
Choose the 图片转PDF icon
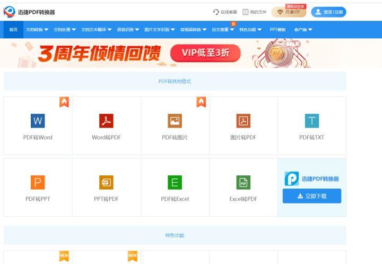point(243,121)
